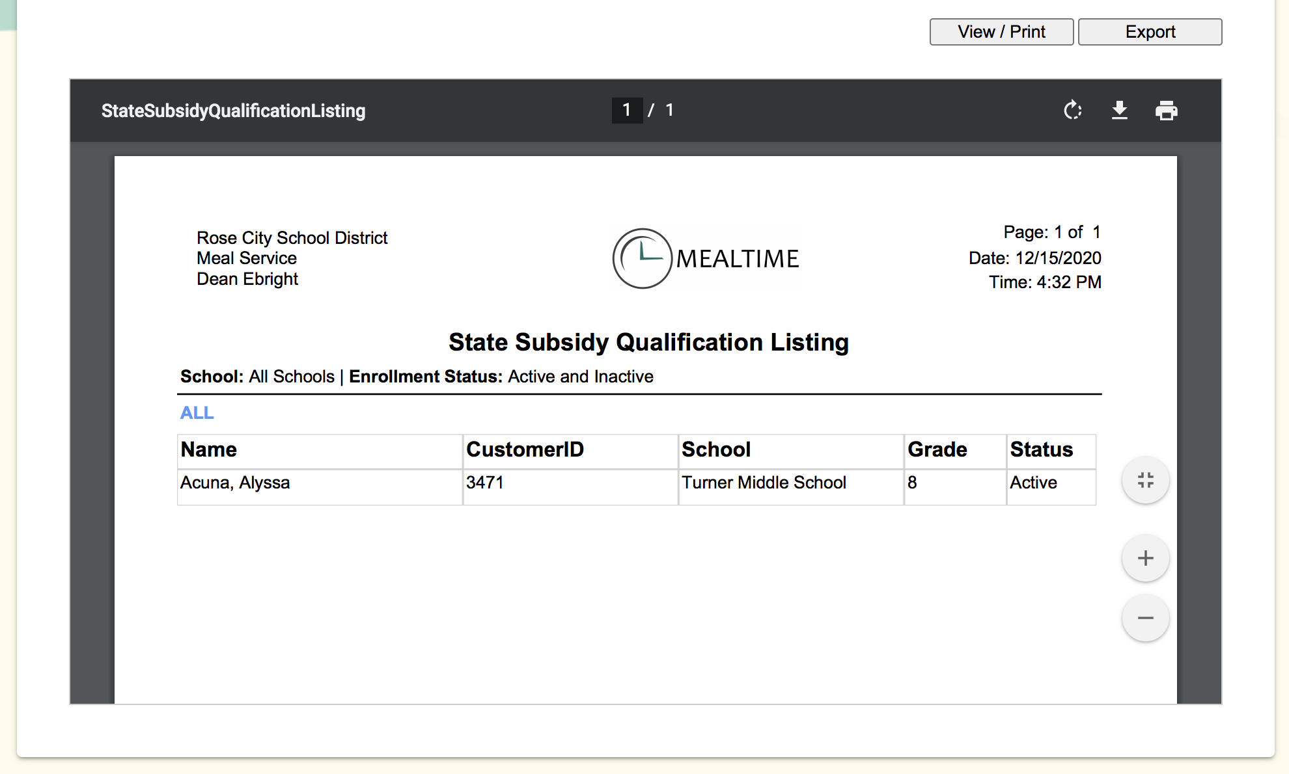1289x774 pixels.
Task: Click the fit to page button
Action: point(1145,481)
